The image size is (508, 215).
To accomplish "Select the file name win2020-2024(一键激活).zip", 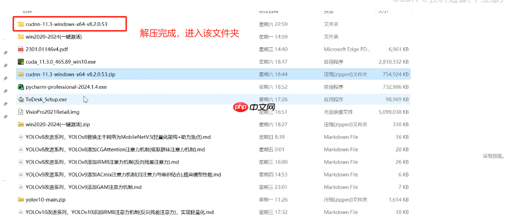I will point(58,125).
